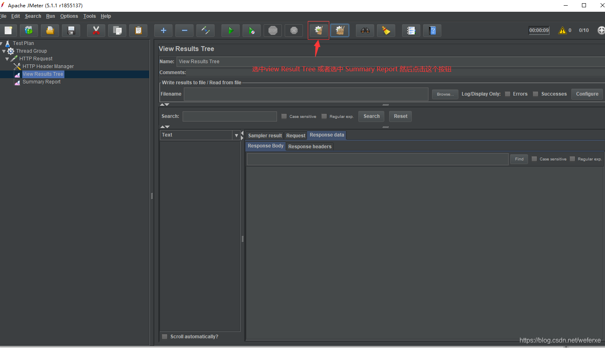
Task: Save the test plan with the disk icon
Action: tap(71, 30)
